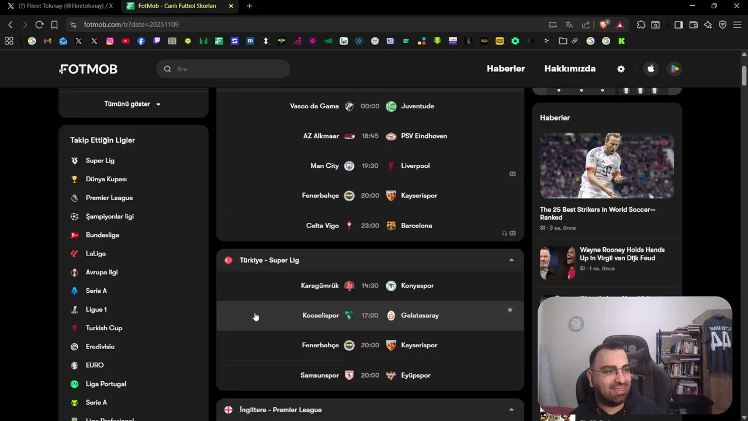This screenshot has height=421, width=748.
Task: Open the Celta Vigo vs Barcelona match
Action: 370,226
